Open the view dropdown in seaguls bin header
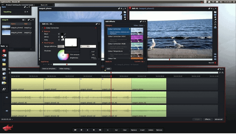Viewport: 236px width, 134px height. [24, 20]
